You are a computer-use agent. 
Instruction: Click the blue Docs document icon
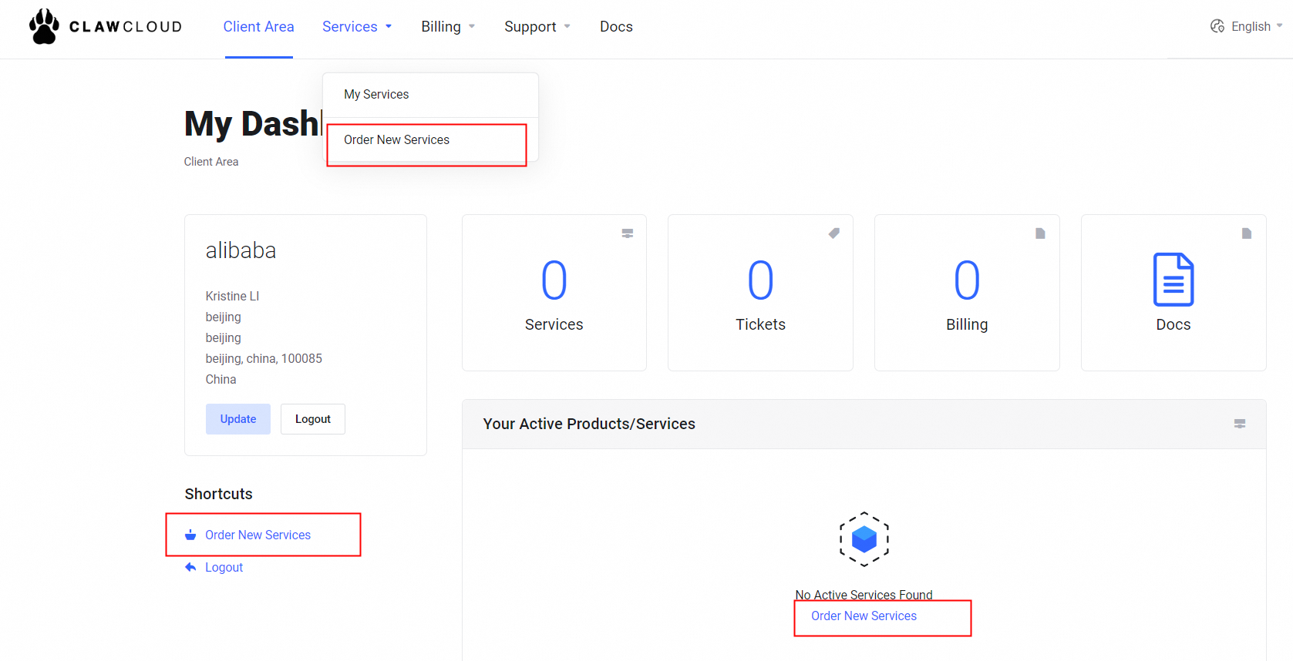pyautogui.click(x=1173, y=280)
